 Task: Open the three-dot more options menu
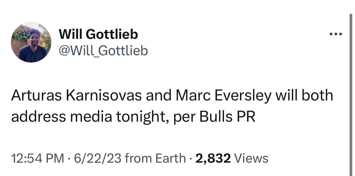tap(336, 34)
